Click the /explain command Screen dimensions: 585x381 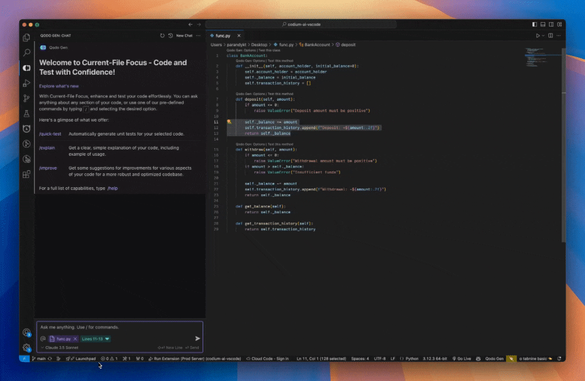47,148
